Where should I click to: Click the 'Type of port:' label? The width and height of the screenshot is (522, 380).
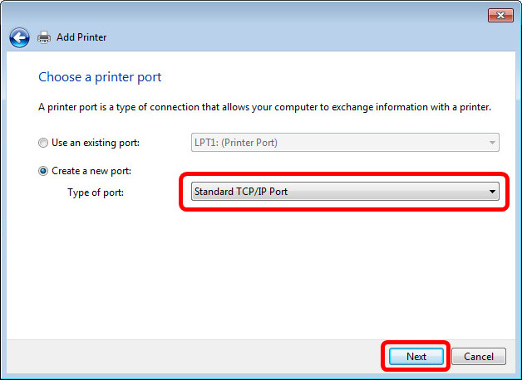pos(96,192)
